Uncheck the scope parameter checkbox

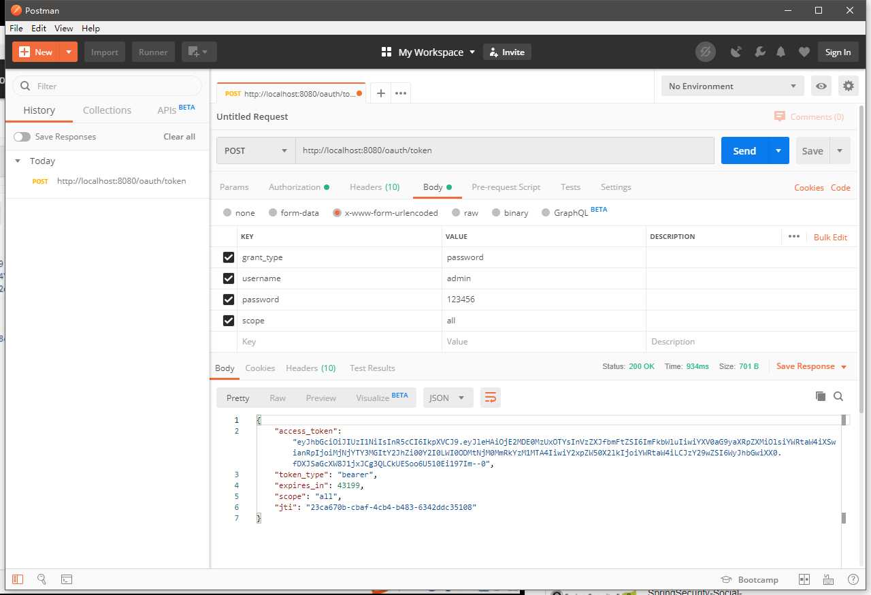[229, 321]
